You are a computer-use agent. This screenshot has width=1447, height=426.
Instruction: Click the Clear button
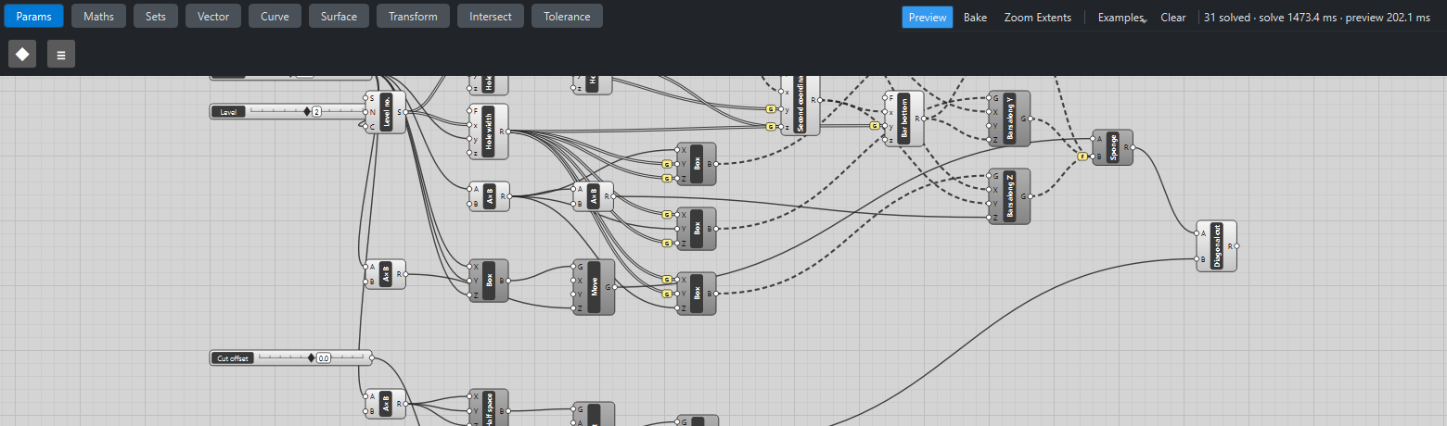coord(1173,18)
